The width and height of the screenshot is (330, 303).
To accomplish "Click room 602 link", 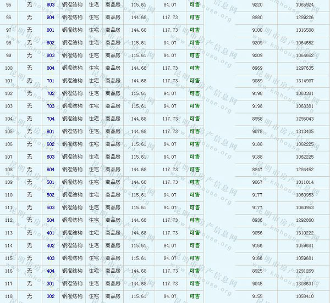I will pos(51,144).
